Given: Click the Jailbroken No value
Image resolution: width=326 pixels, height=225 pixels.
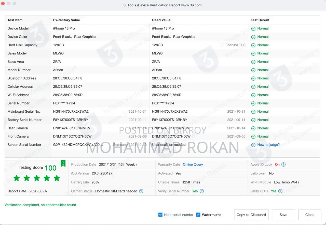Looking at the screenshot, I should (x=271, y=173).
